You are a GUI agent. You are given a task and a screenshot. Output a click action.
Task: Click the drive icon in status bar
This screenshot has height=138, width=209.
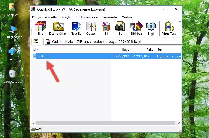click(33, 129)
